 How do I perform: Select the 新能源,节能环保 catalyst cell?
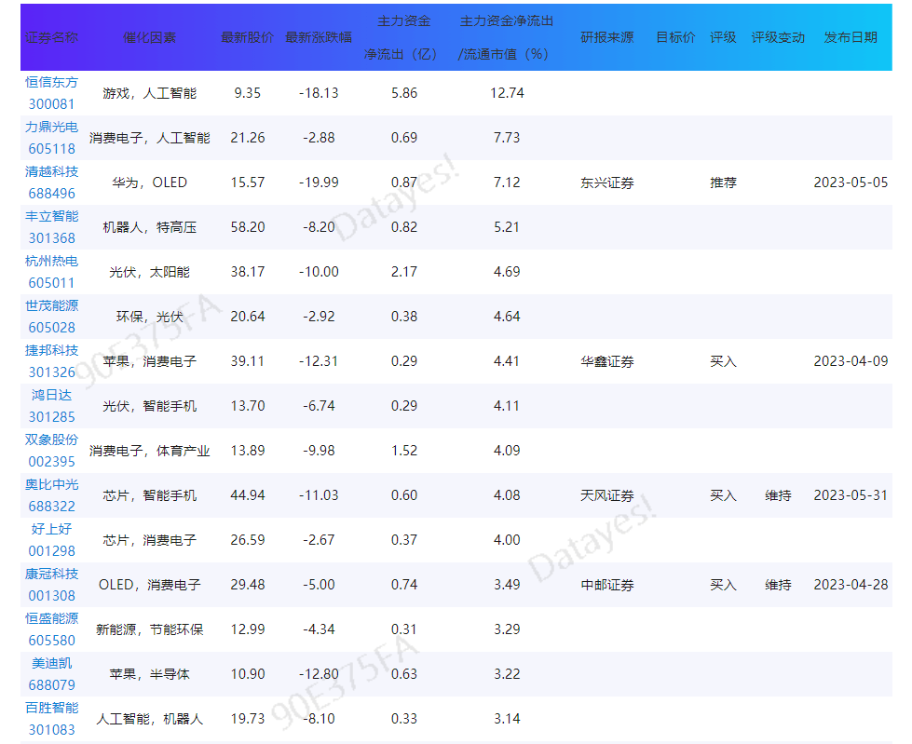tap(149, 630)
